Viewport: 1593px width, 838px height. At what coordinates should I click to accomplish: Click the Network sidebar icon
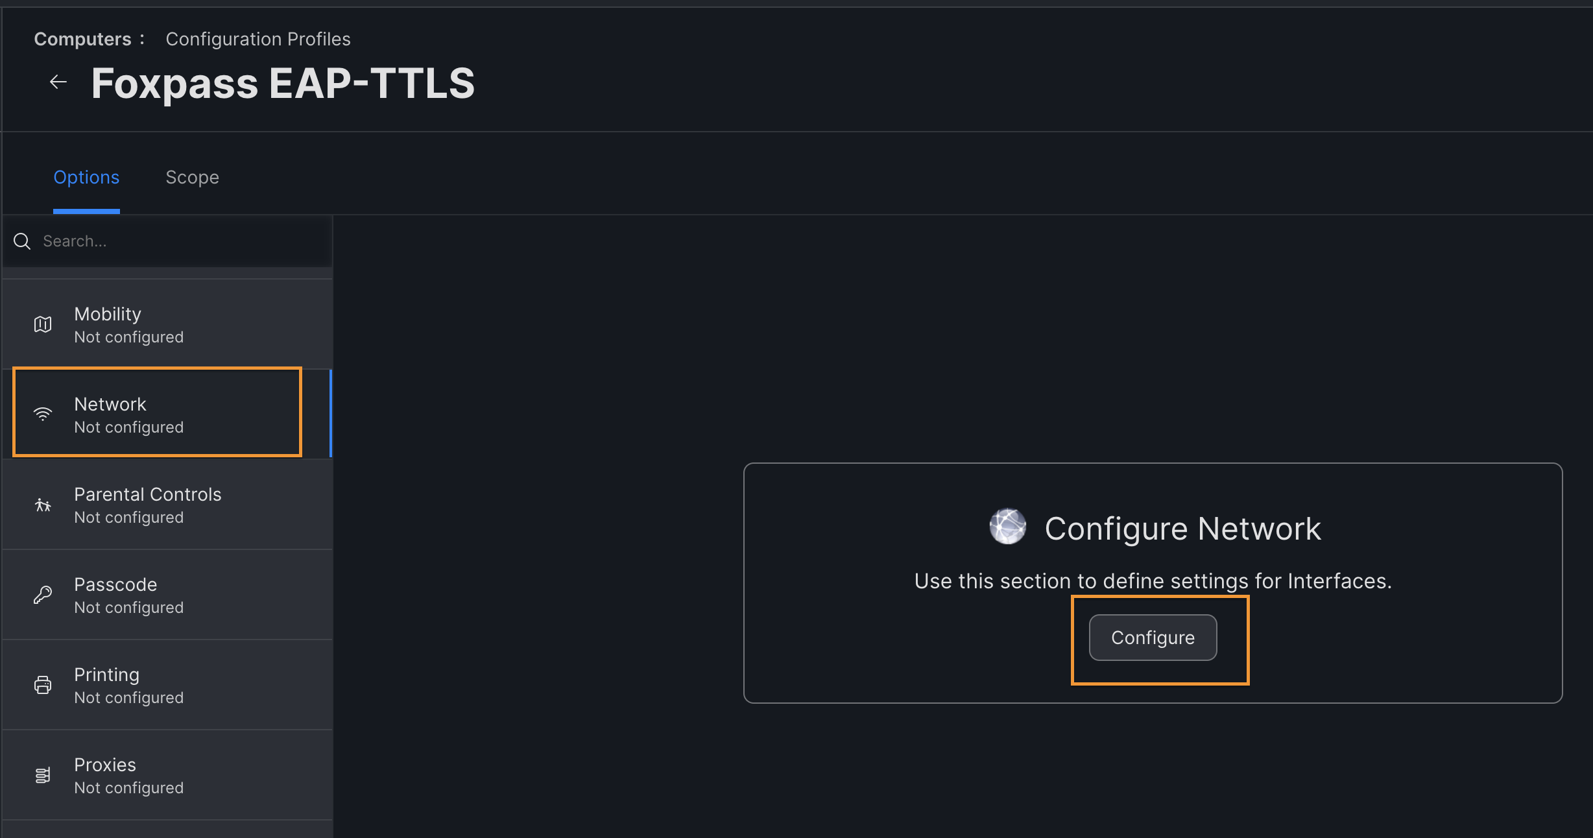click(x=42, y=414)
